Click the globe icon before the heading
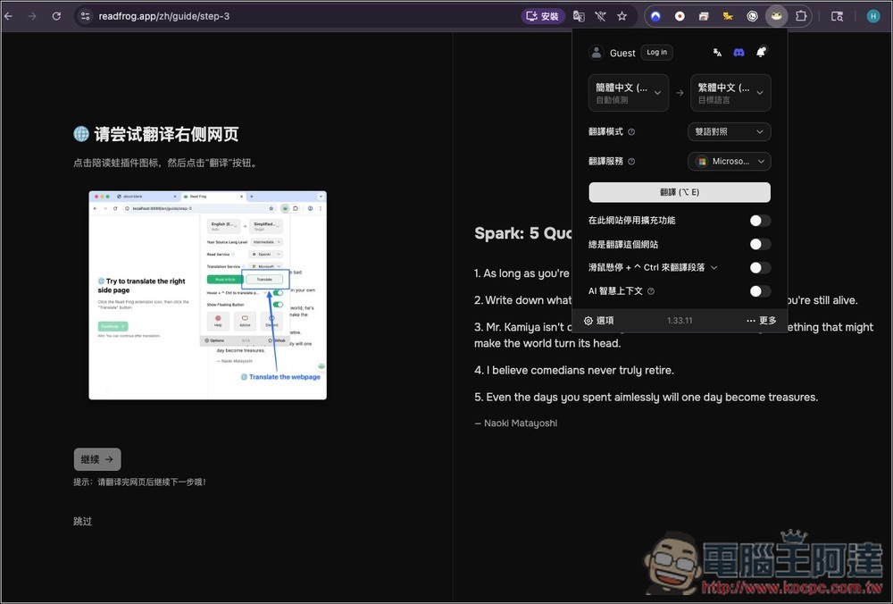This screenshot has height=604, width=893. (x=81, y=134)
